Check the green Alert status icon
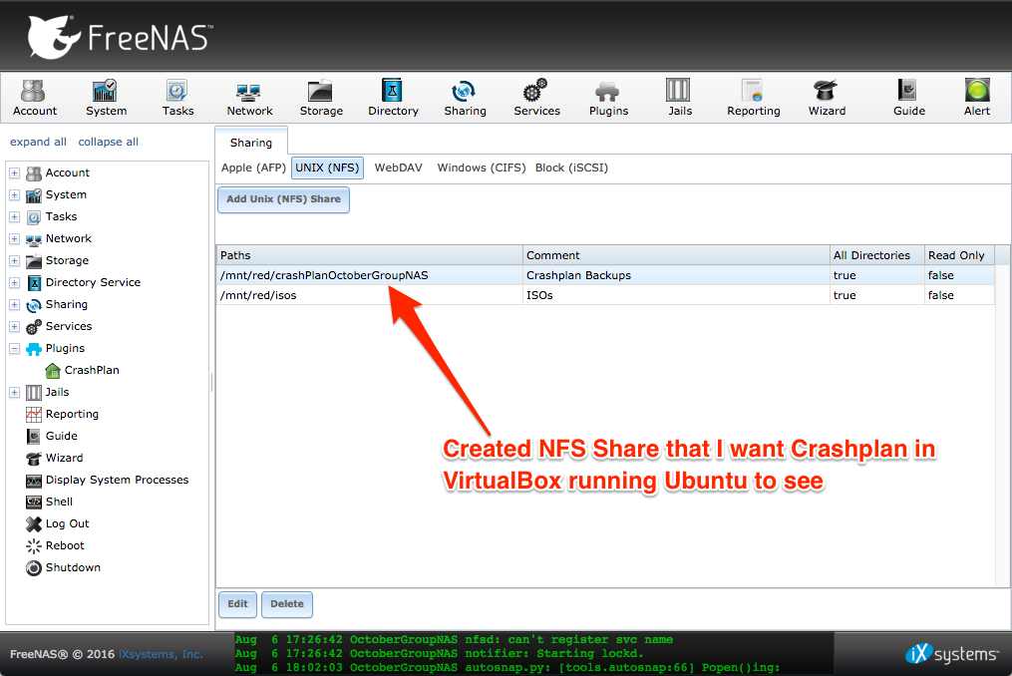Image resolution: width=1012 pixels, height=676 pixels. coord(976,98)
